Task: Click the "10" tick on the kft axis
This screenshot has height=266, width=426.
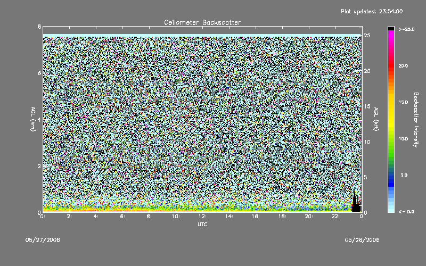Action: tap(367, 142)
